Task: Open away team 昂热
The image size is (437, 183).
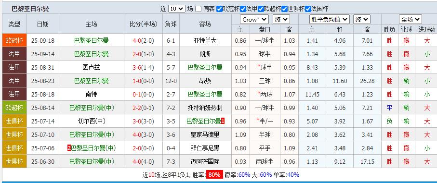Action: click(205, 81)
